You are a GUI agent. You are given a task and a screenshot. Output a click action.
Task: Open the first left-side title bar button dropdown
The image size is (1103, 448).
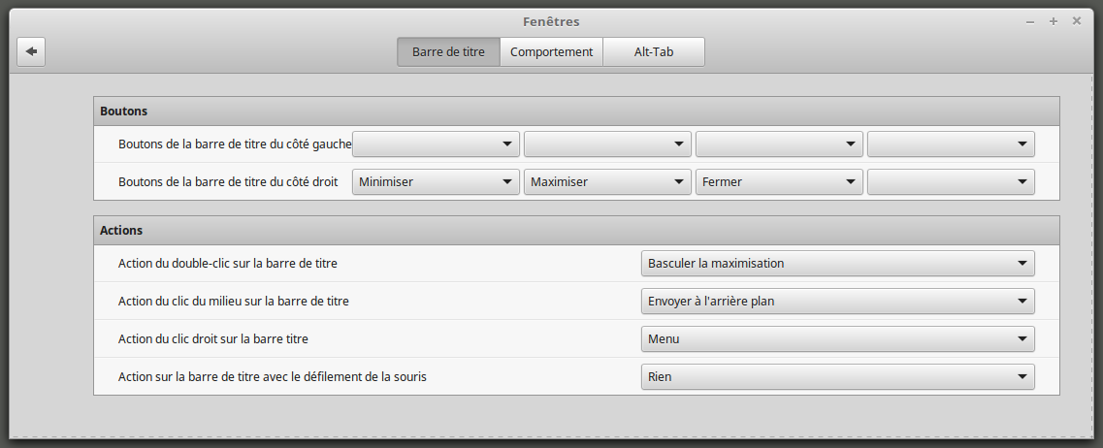(x=436, y=144)
